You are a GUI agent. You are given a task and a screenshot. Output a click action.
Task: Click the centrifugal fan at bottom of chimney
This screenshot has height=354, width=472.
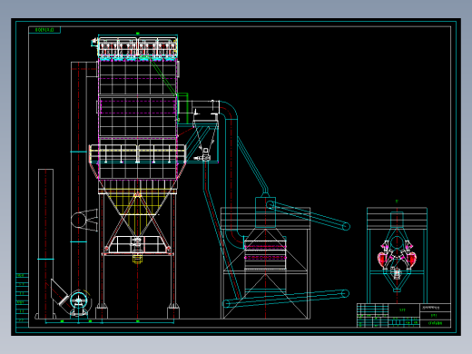[x=79, y=301]
